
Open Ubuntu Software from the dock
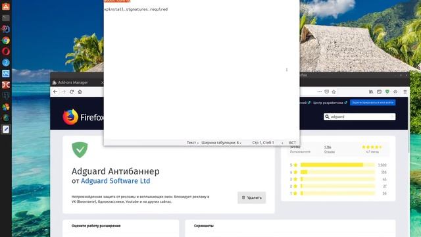coord(6,7)
